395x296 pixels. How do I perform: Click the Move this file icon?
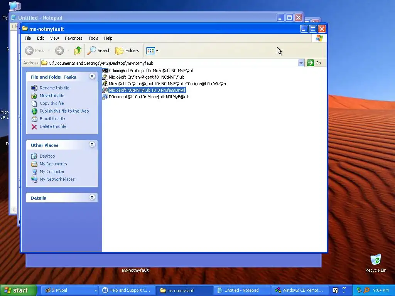point(34,96)
